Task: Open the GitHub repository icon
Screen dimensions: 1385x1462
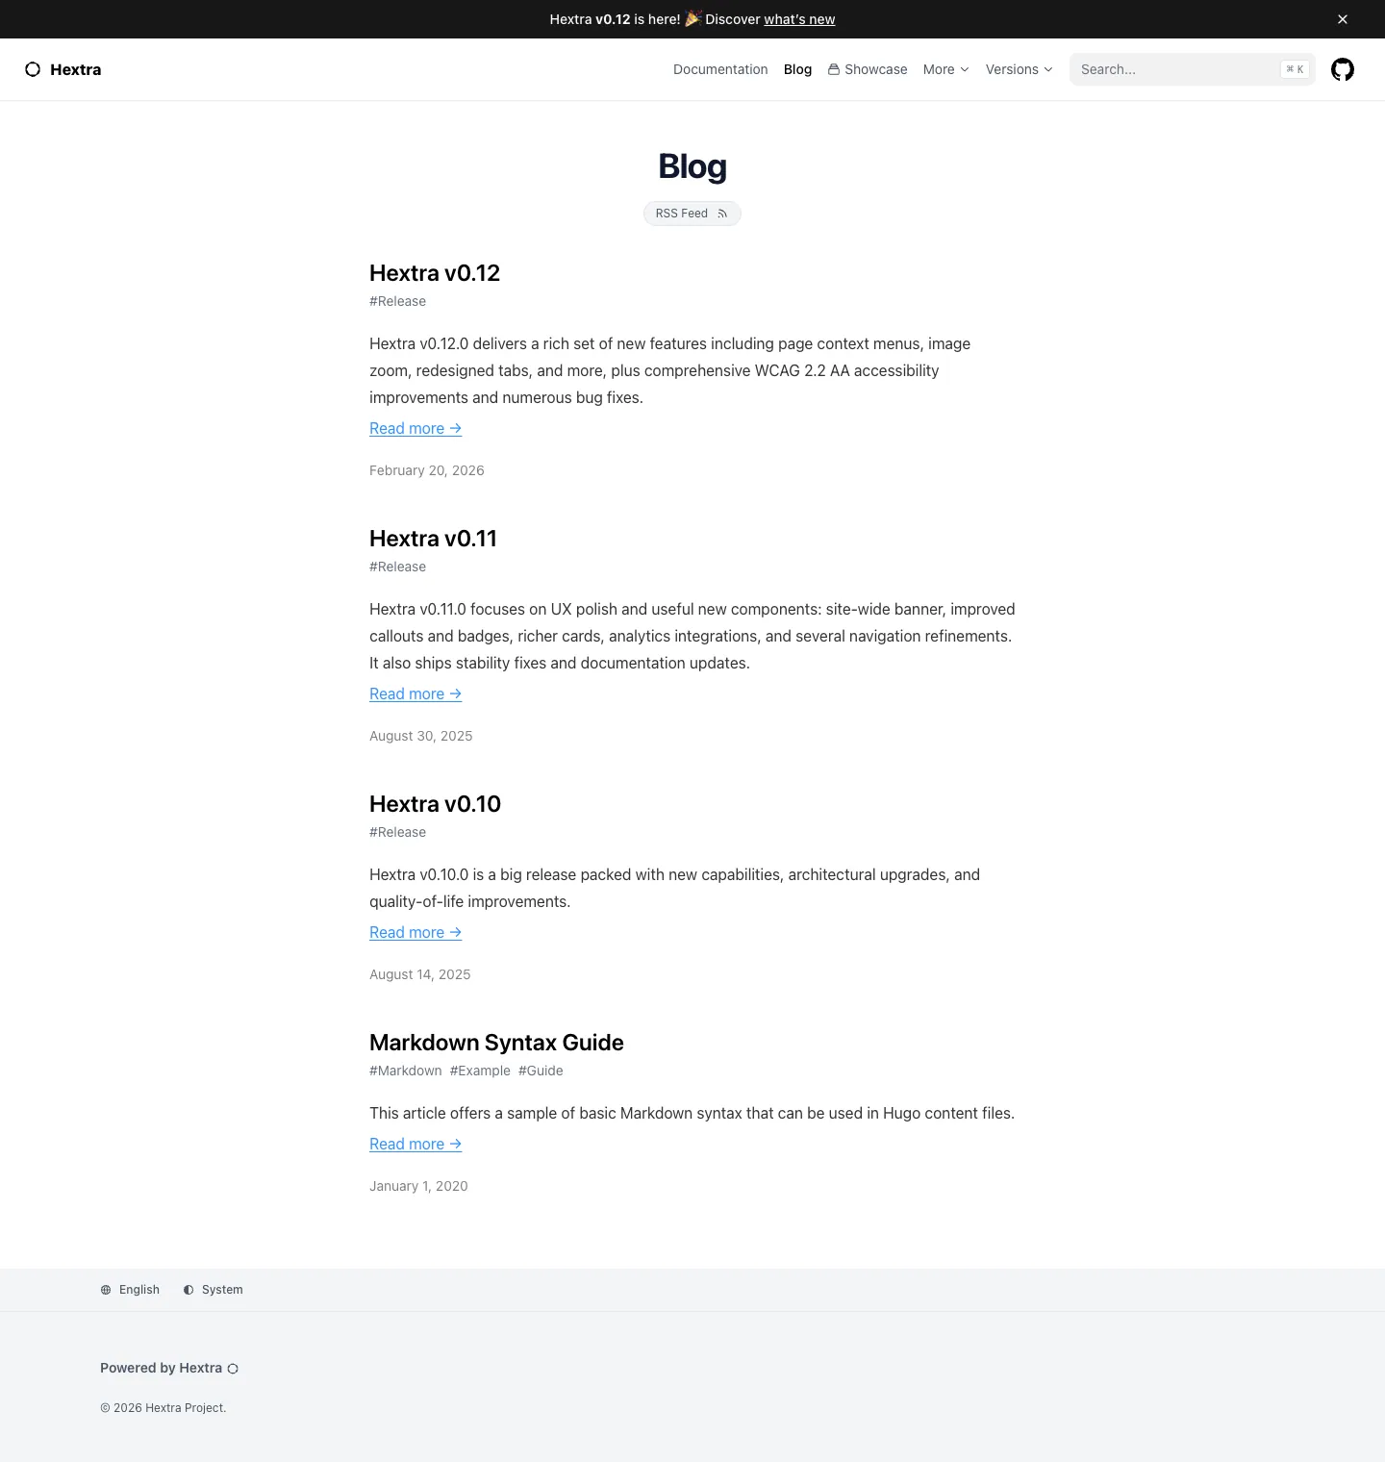Action: 1343,69
